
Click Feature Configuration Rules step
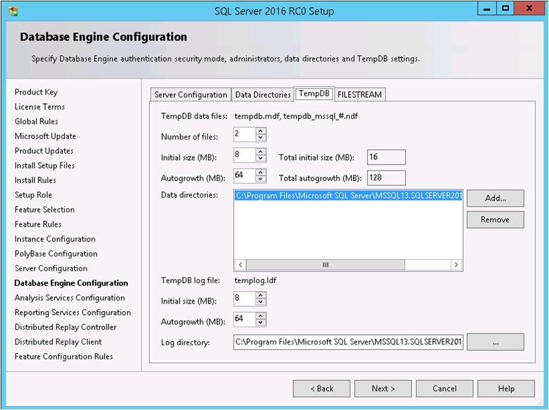[x=64, y=356]
